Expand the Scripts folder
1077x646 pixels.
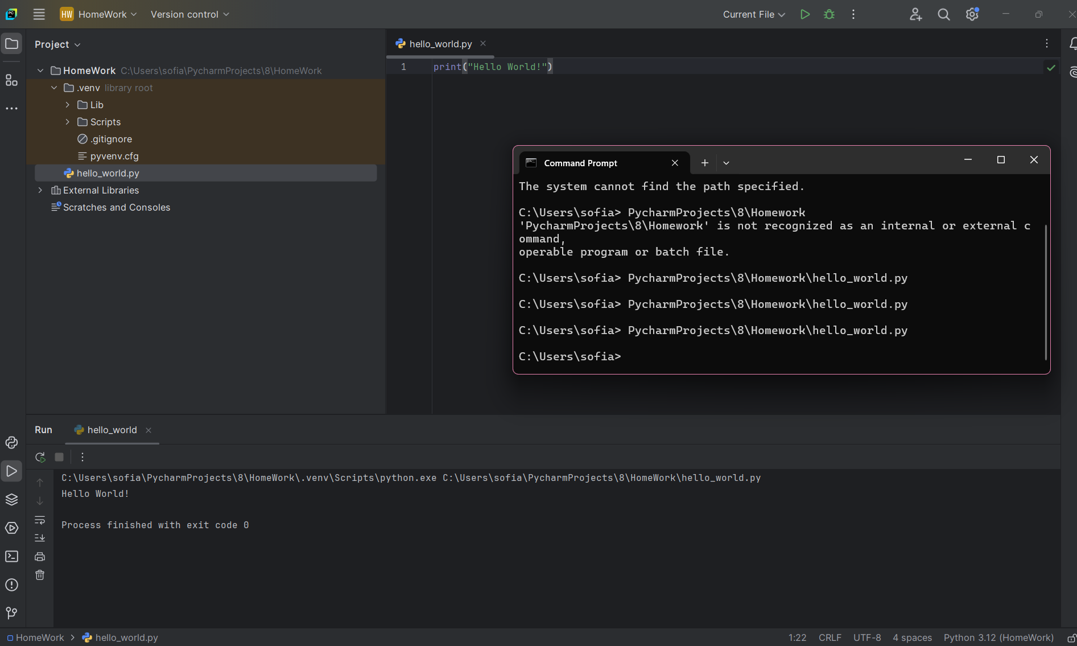pyautogui.click(x=68, y=122)
